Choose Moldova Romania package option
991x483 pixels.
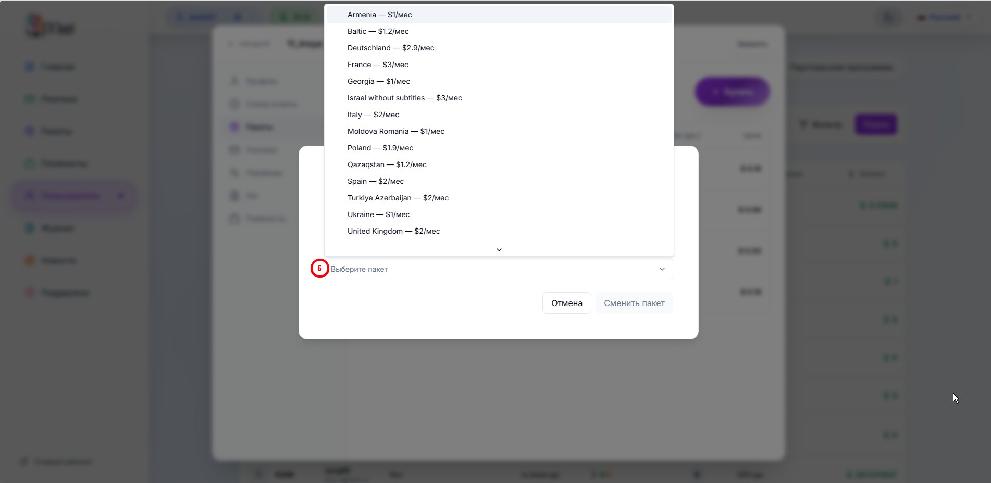click(x=395, y=131)
